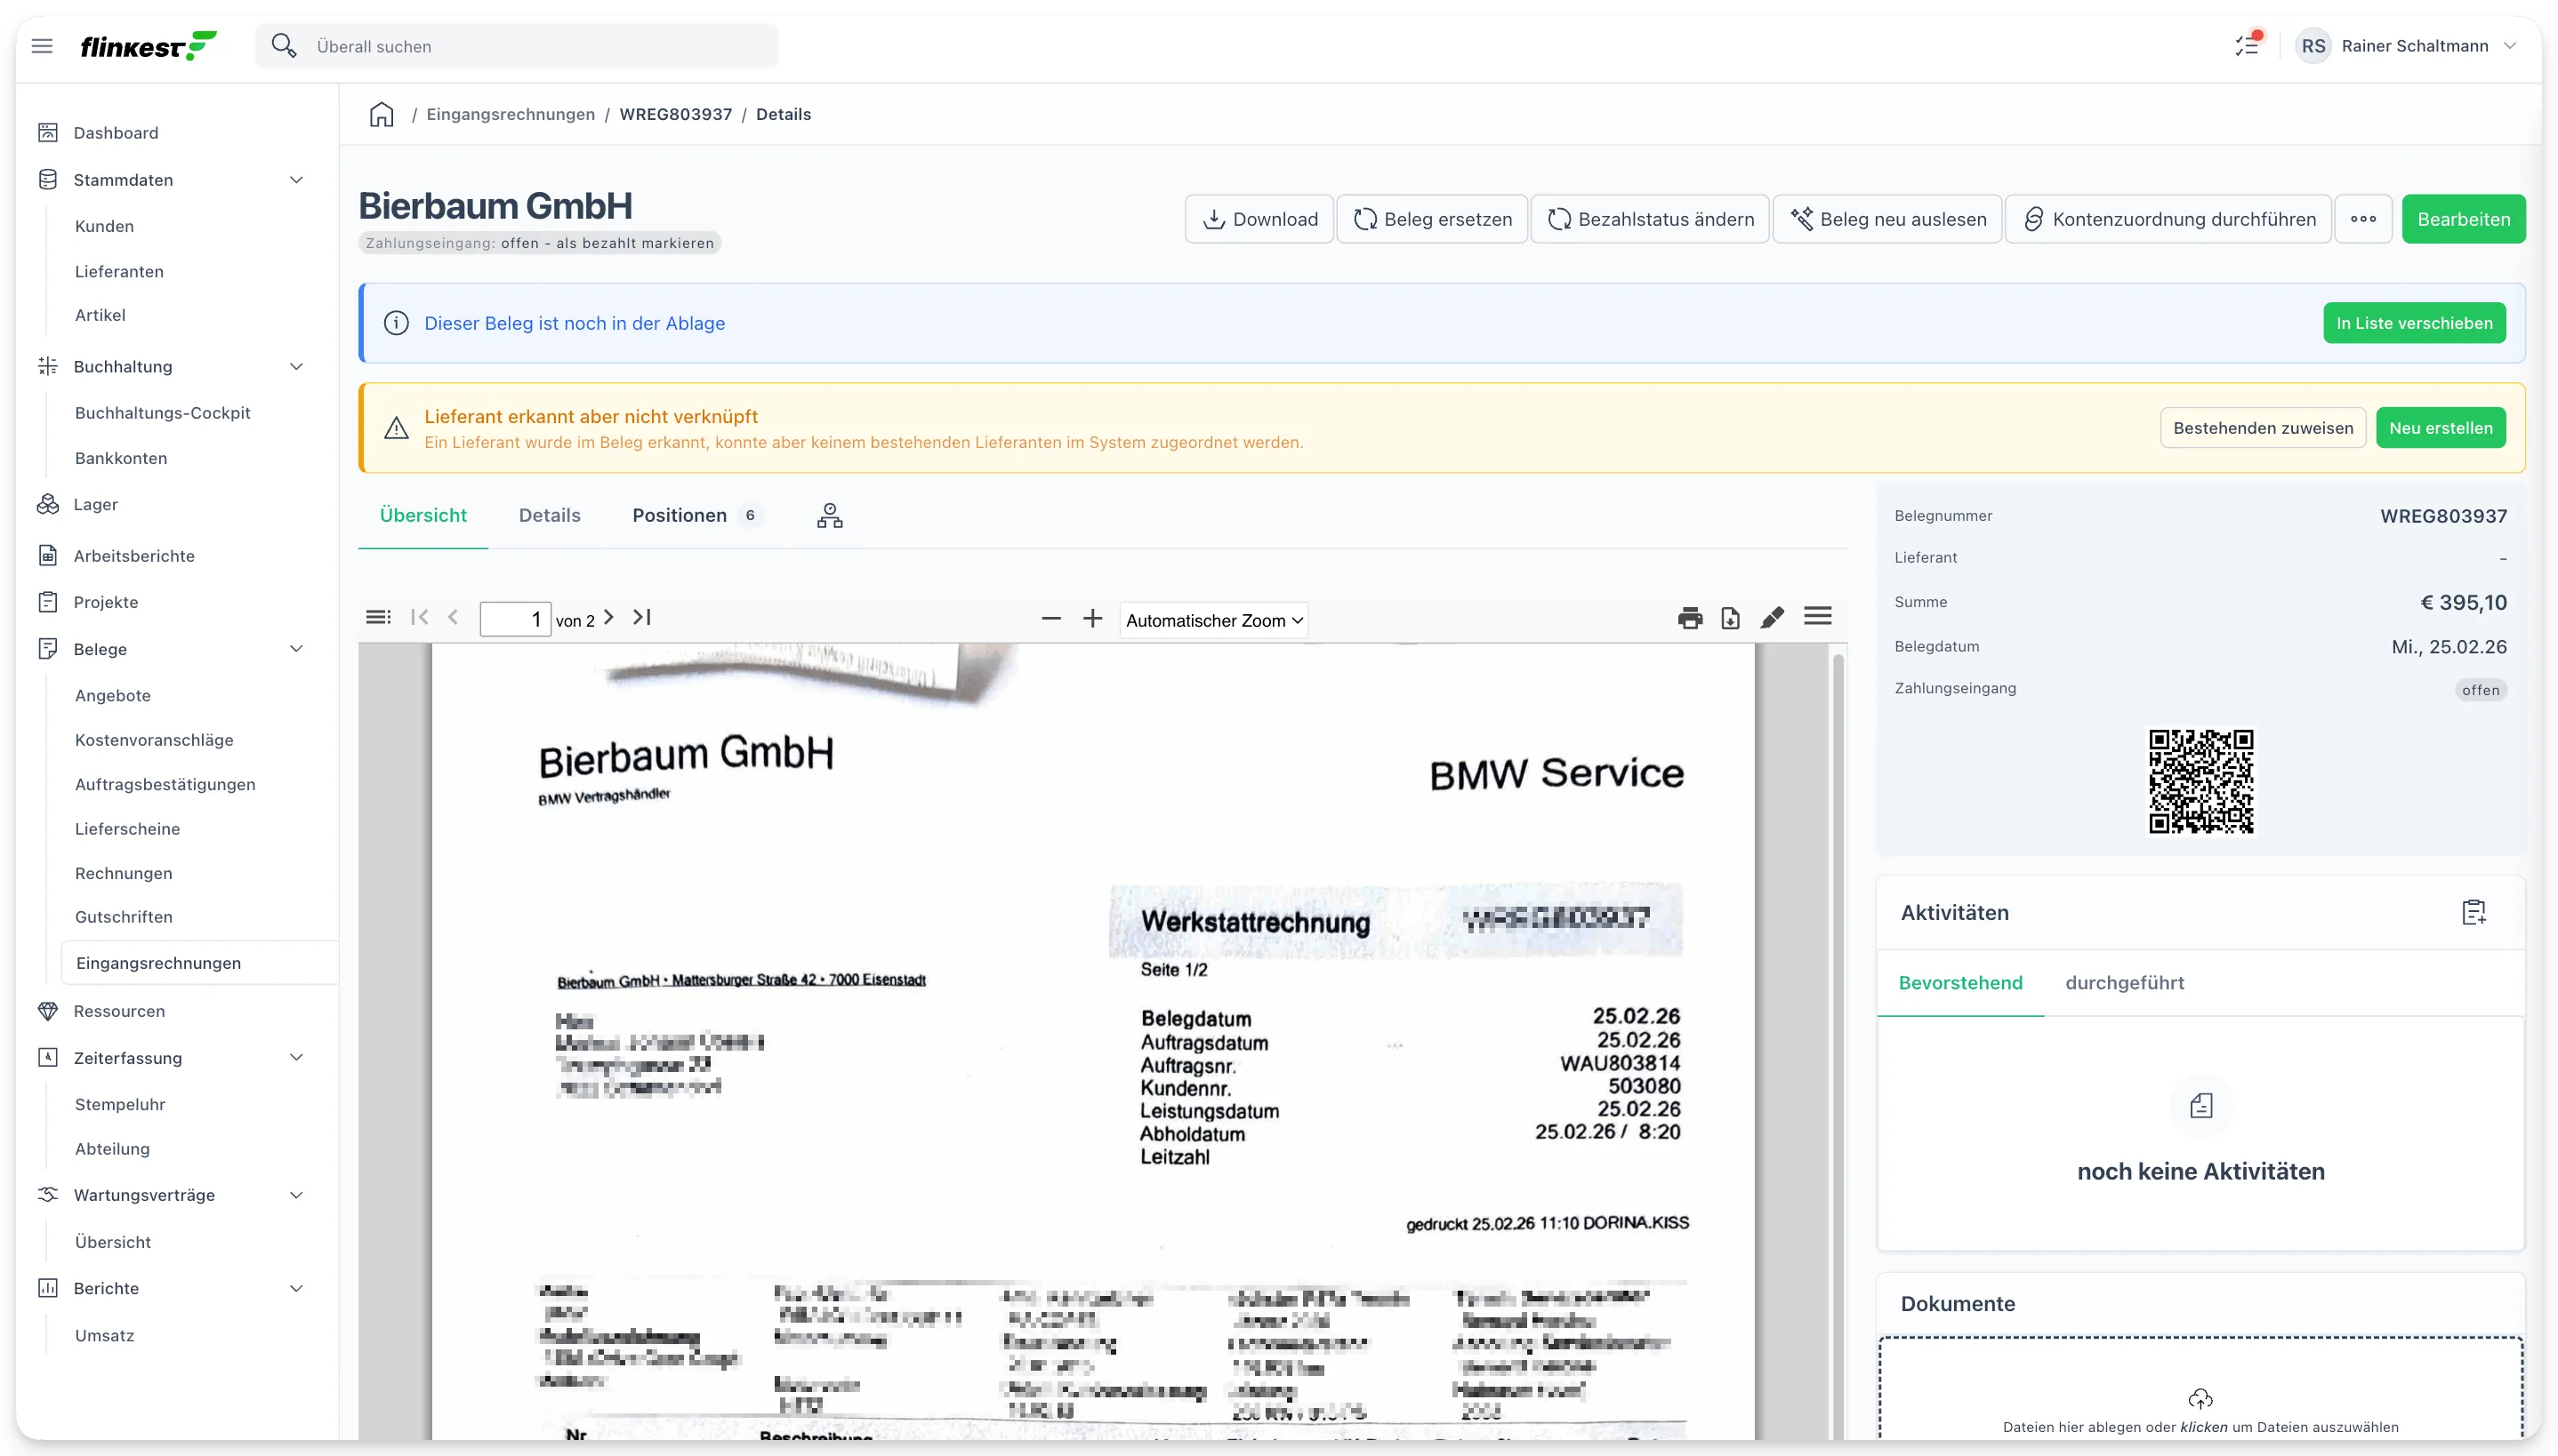
Task: Switch to the durchgeführt activities tab
Action: (x=2124, y=983)
